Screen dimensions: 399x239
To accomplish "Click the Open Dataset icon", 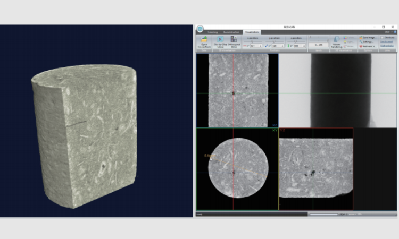I will pos(204,40).
